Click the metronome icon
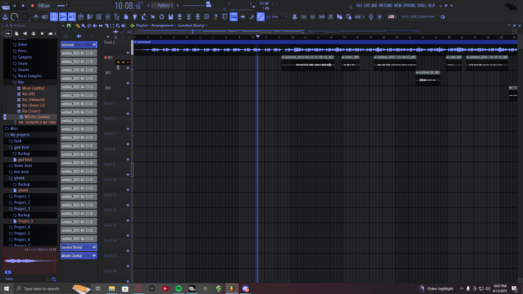This screenshot has height=294, width=523. [x=36, y=17]
